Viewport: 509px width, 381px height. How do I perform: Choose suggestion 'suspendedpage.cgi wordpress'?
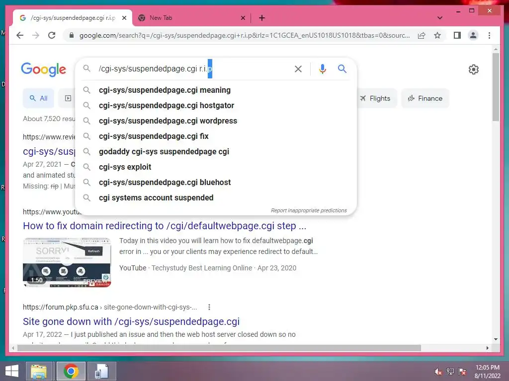(216, 121)
